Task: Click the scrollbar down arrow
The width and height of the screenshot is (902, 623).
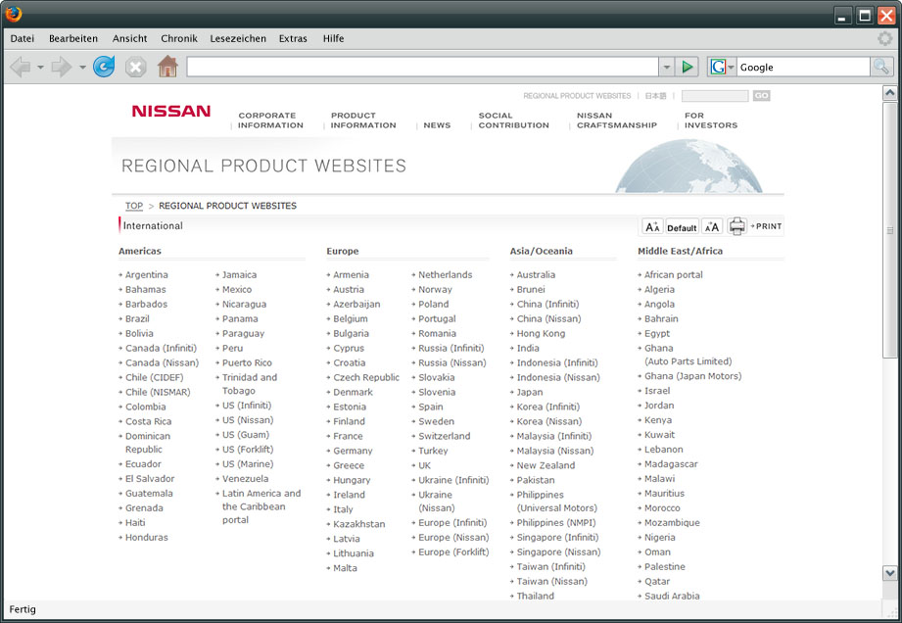Action: (889, 573)
